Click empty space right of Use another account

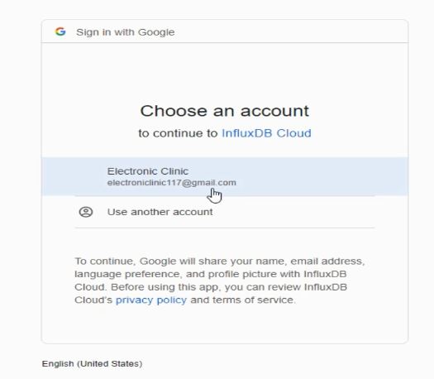pos(293,212)
